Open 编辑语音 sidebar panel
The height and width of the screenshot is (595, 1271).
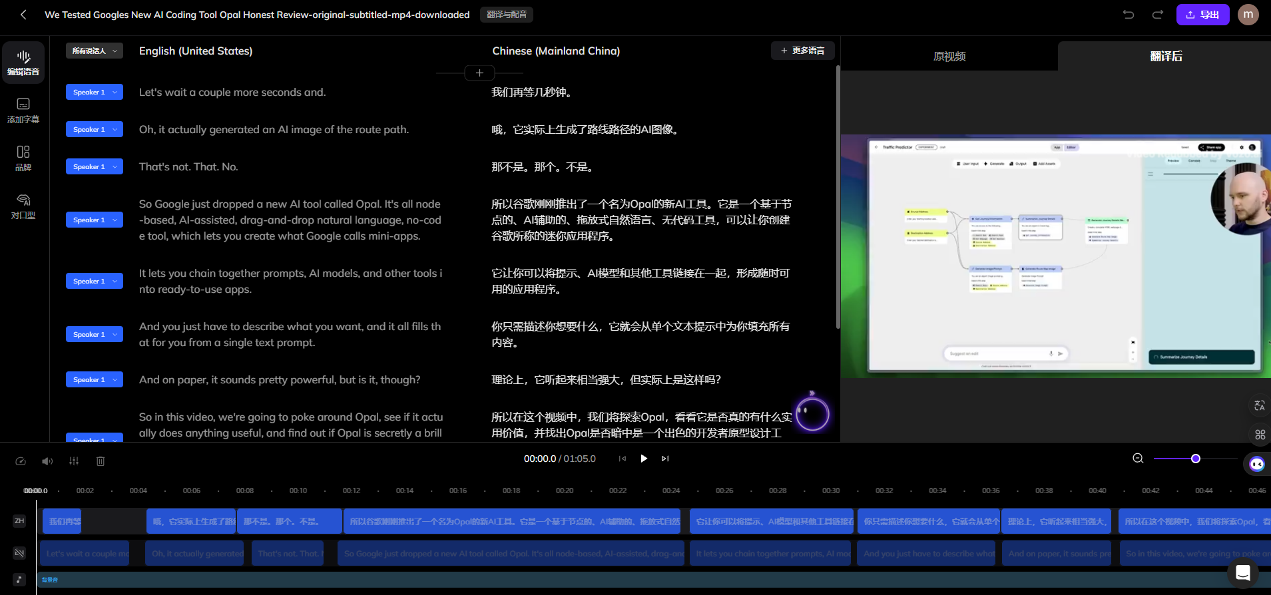(x=23, y=63)
